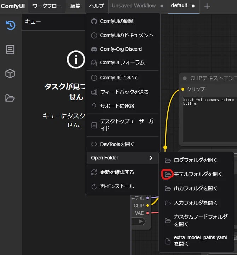Choose モデルフォルダを開く submenu item
Viewport: 237px width, 255px height.
[196, 174]
